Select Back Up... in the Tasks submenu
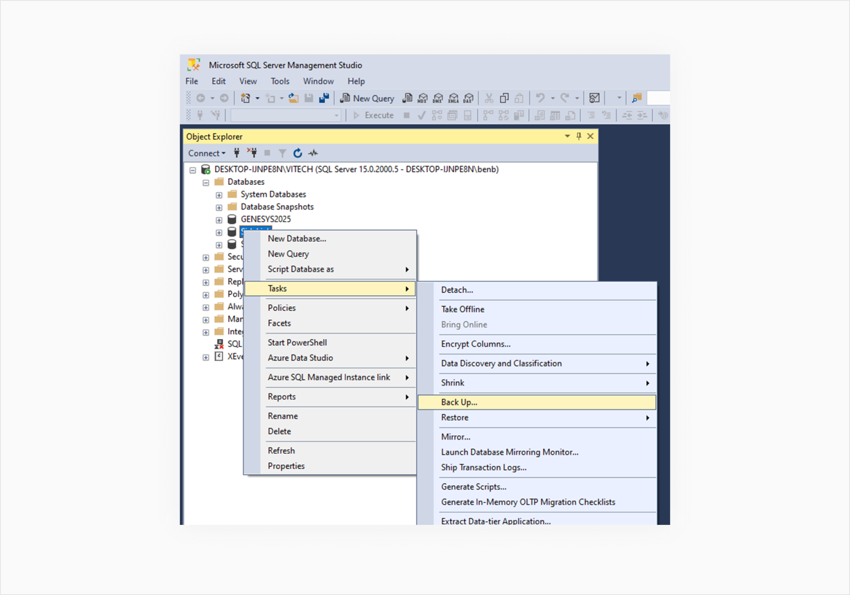 (459, 402)
